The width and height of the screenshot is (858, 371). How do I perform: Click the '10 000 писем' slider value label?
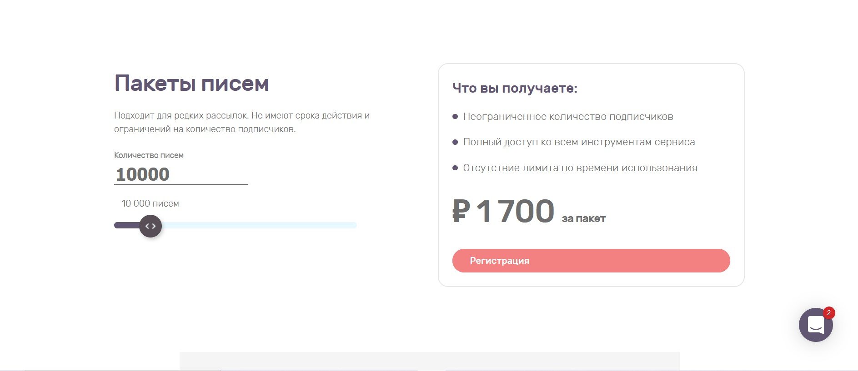tap(150, 203)
